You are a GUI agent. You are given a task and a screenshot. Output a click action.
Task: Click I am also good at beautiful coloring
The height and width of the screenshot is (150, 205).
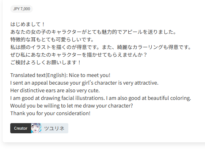pos(148,98)
